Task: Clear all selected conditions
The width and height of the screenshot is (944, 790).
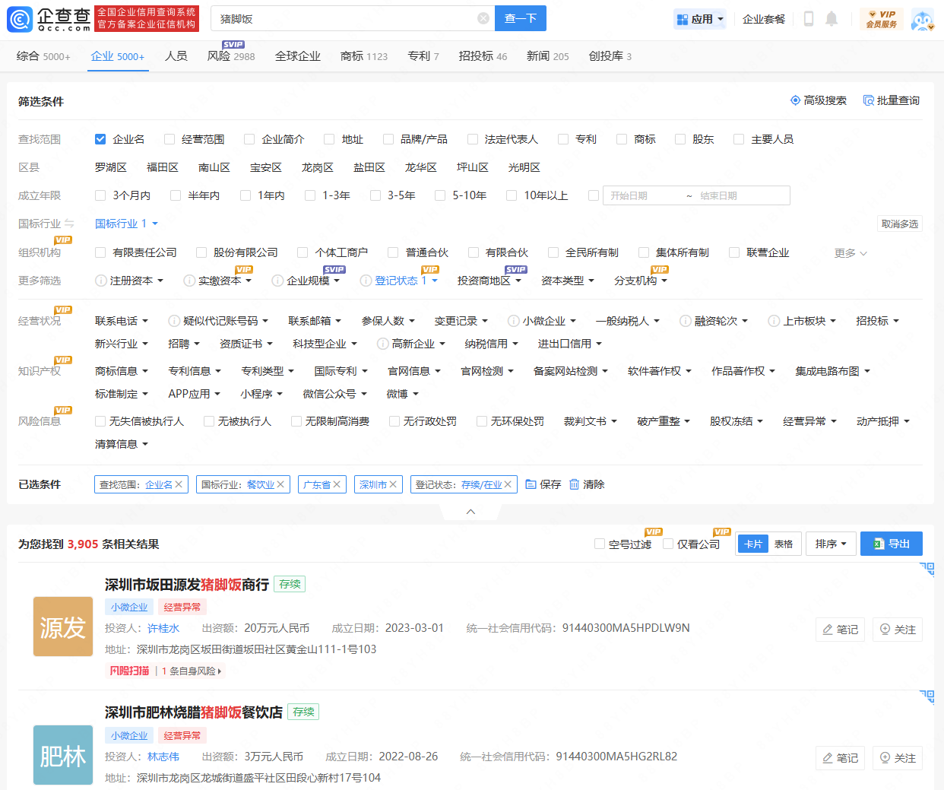Action: (x=587, y=484)
